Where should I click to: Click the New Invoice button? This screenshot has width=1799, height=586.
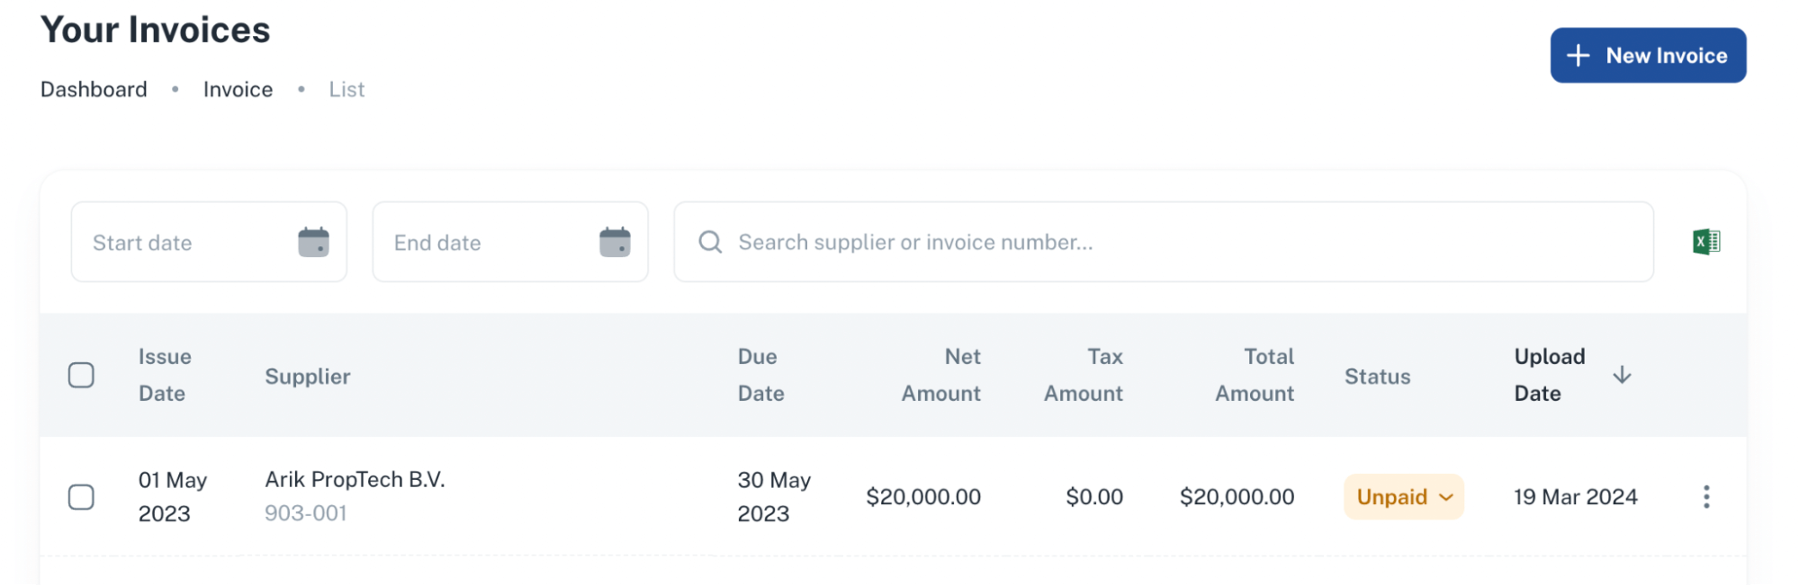[x=1648, y=55]
